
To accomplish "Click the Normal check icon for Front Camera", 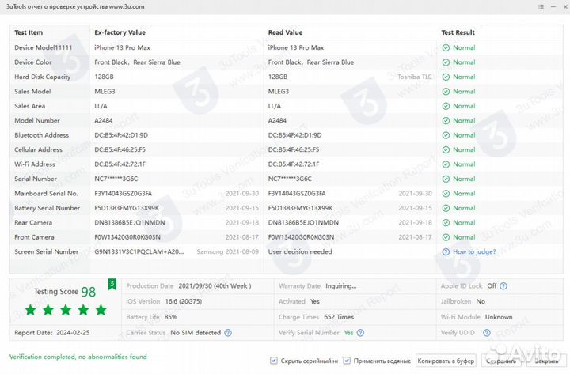I will (446, 237).
